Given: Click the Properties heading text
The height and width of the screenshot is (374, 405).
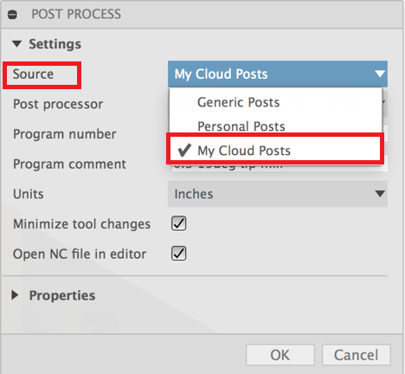Looking at the screenshot, I should coord(62,295).
